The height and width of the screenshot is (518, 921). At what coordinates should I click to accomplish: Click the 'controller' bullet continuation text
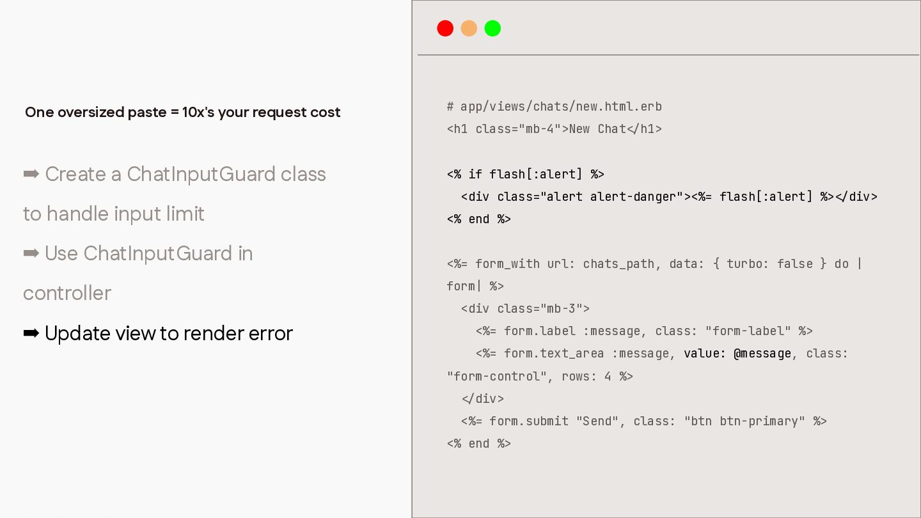point(67,293)
